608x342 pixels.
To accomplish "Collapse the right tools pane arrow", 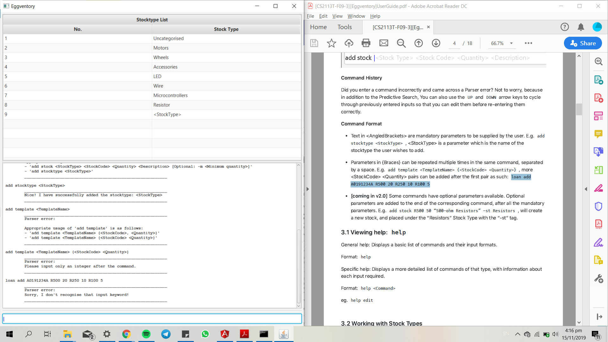I will tap(586, 189).
